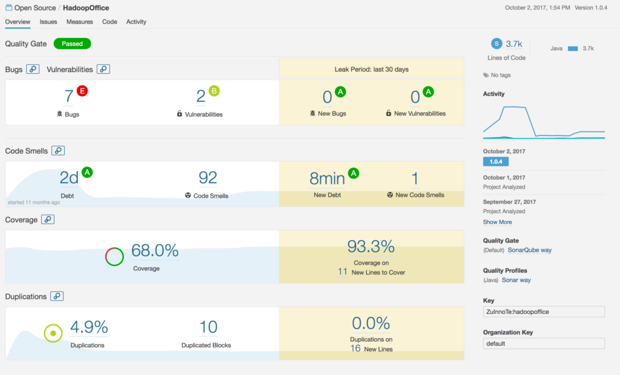The height and width of the screenshot is (375, 620).
Task: Open the 92 Code Smells count
Action: (208, 177)
